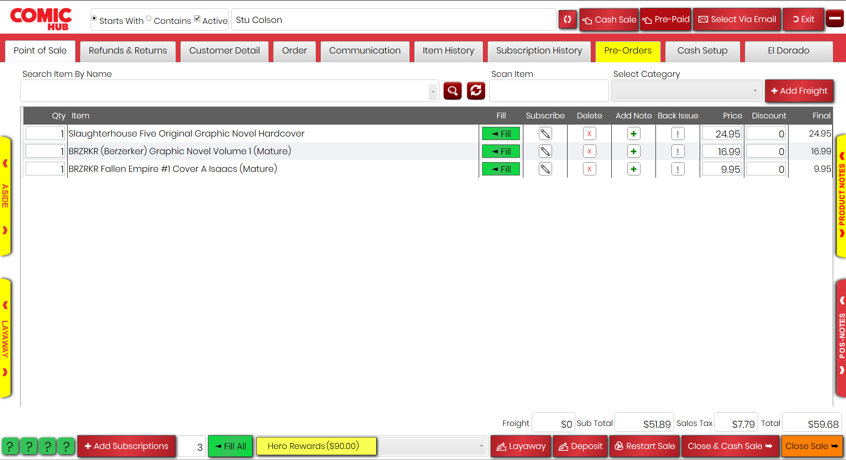Delete the Slaughterhouse Five row
Screen dimensions: 846x460
point(589,133)
